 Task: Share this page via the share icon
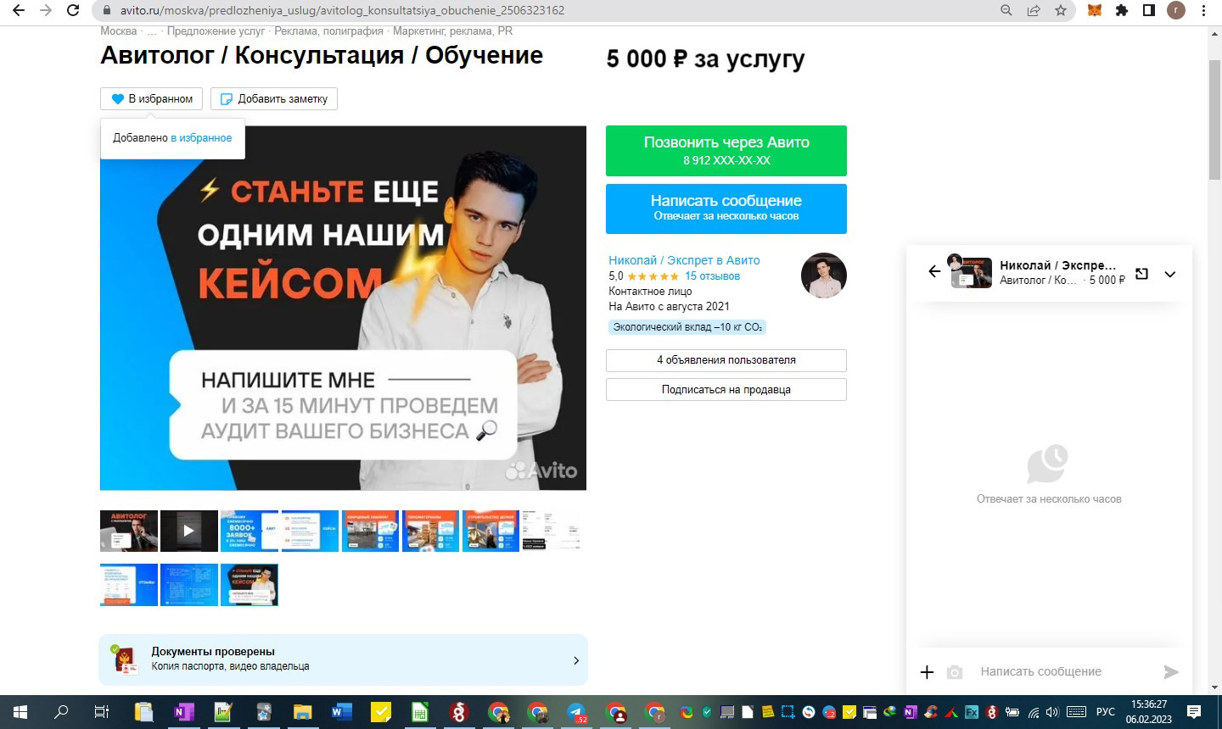tap(1034, 10)
